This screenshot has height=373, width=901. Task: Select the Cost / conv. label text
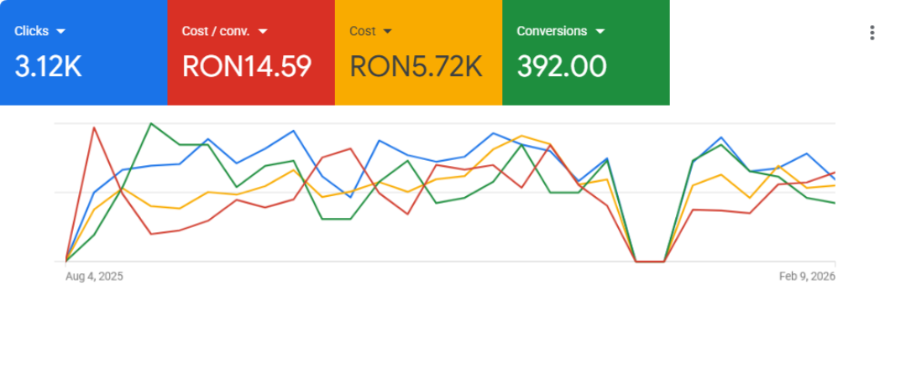coord(216,31)
